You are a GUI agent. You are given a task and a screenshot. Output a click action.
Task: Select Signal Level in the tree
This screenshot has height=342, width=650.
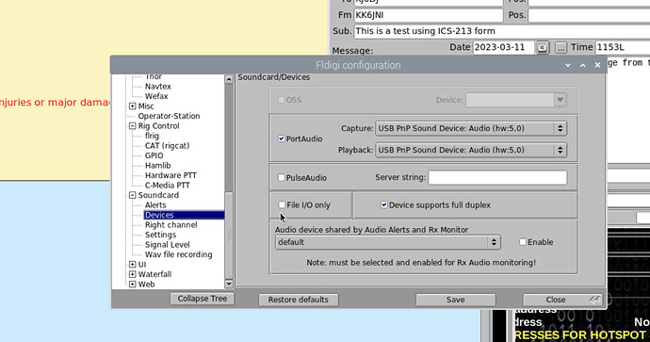pos(168,245)
